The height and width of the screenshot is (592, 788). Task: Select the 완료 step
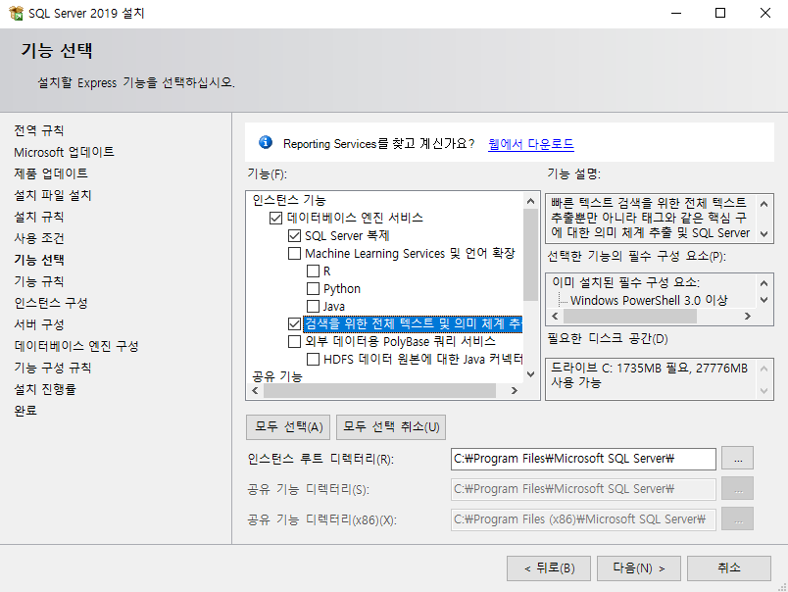[x=25, y=411]
